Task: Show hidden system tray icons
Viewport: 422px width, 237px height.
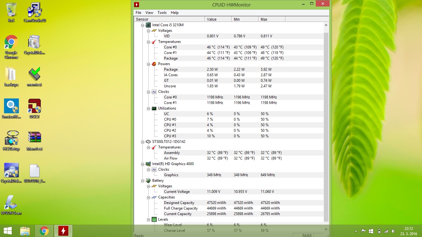Action: pyautogui.click(x=356, y=231)
